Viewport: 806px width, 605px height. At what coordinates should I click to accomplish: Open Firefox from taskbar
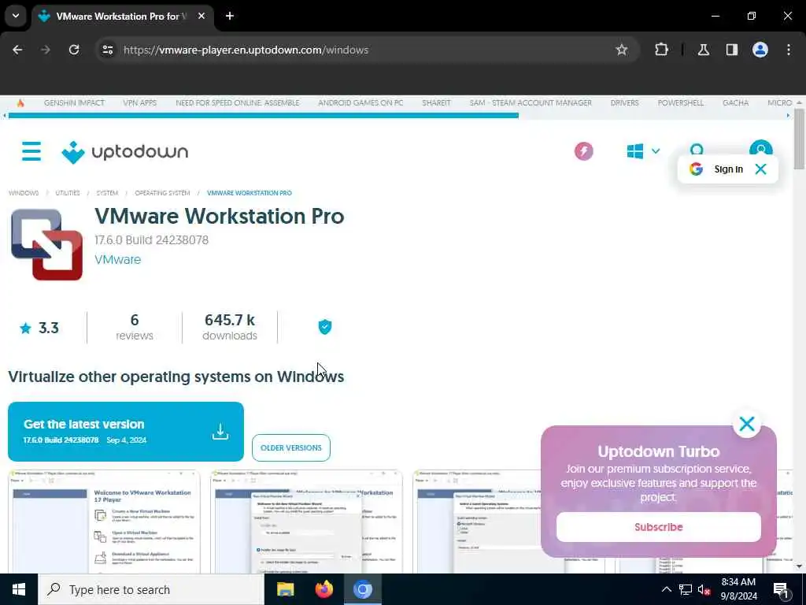tap(324, 589)
